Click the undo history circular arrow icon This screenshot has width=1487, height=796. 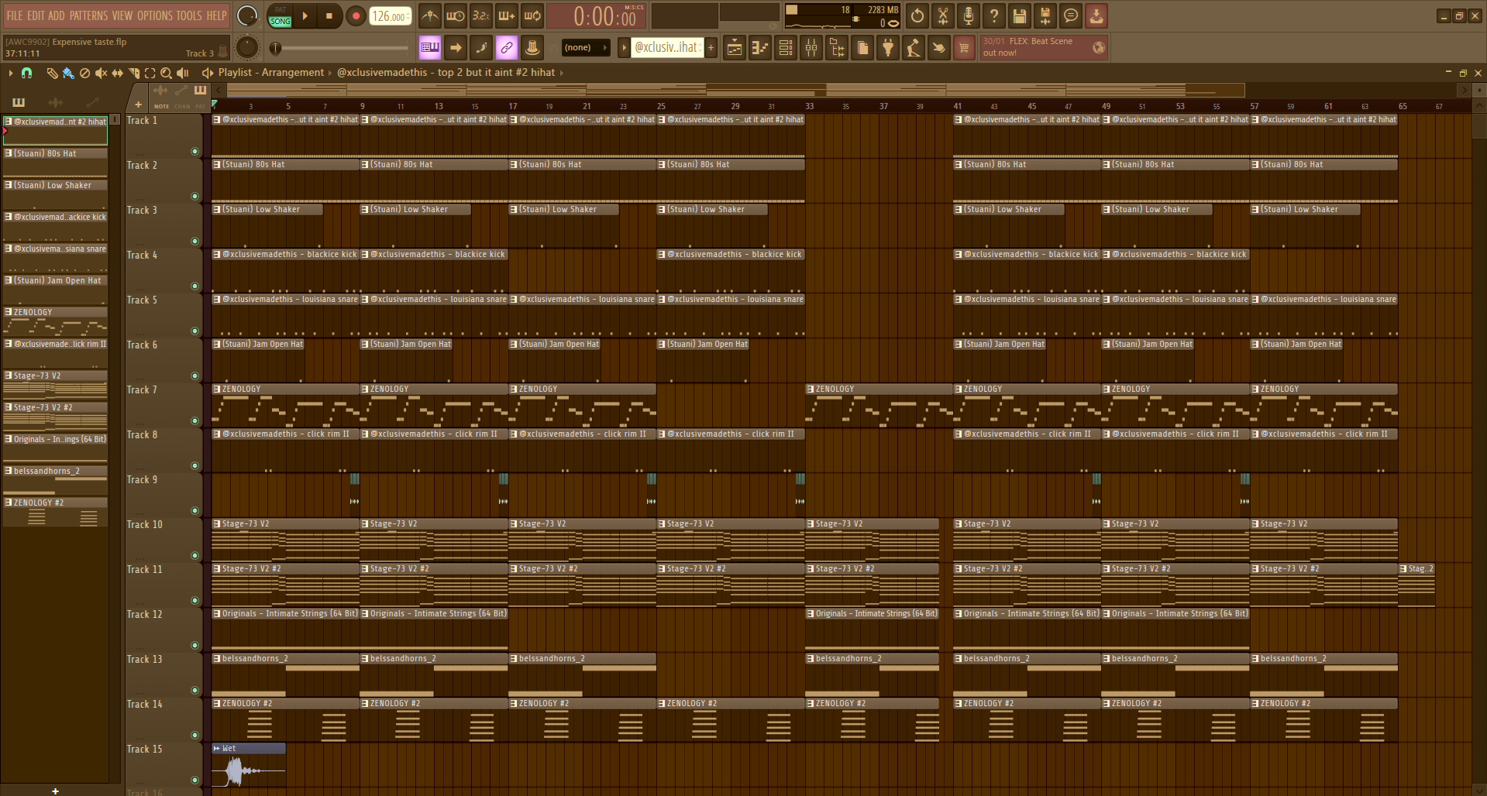click(x=917, y=15)
